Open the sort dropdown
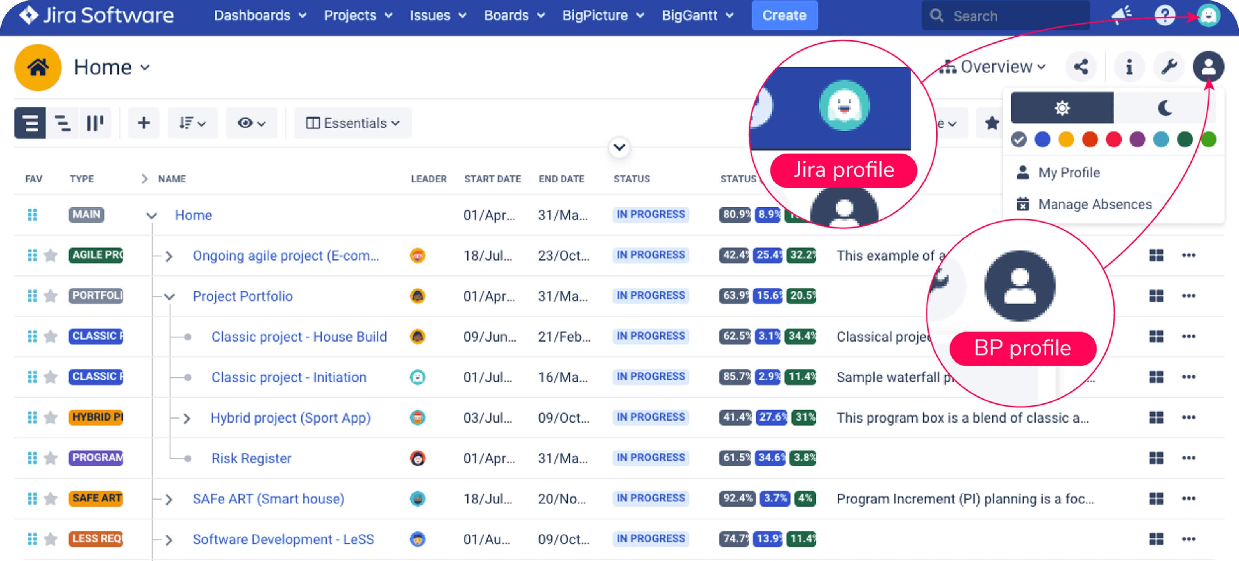Image resolution: width=1239 pixels, height=561 pixels. [192, 123]
